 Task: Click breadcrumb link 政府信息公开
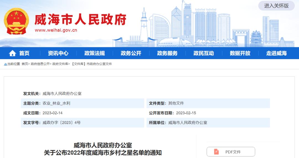pos(40,64)
